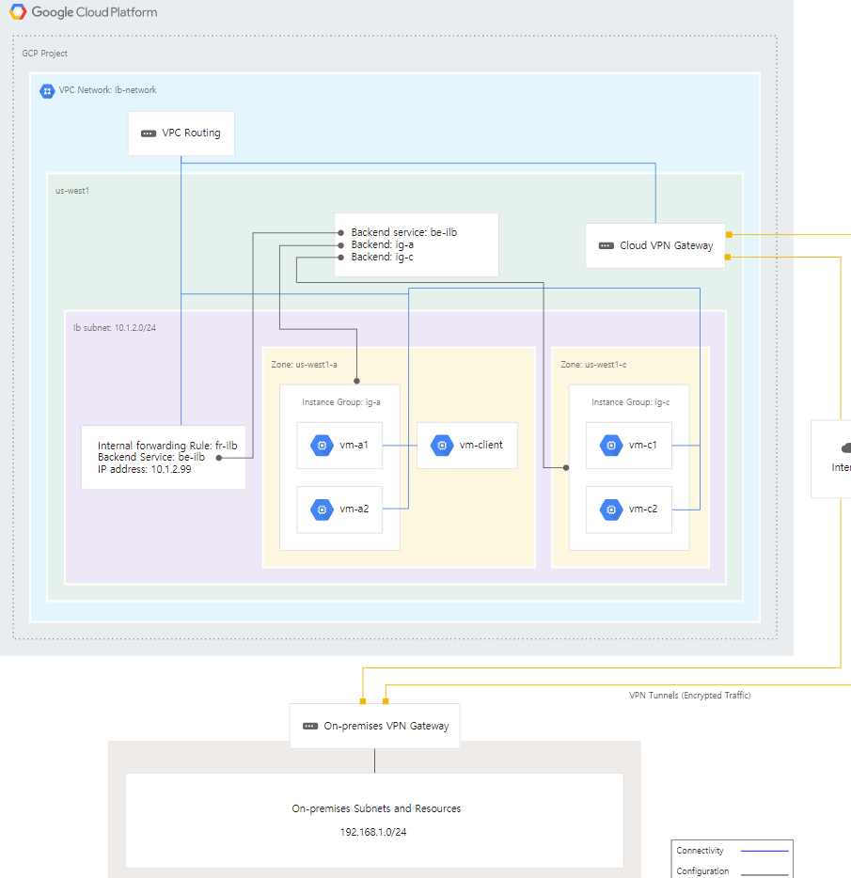Image resolution: width=851 pixels, height=878 pixels.
Task: Click the text 'Backend service: be-ilb'
Action: [404, 232]
